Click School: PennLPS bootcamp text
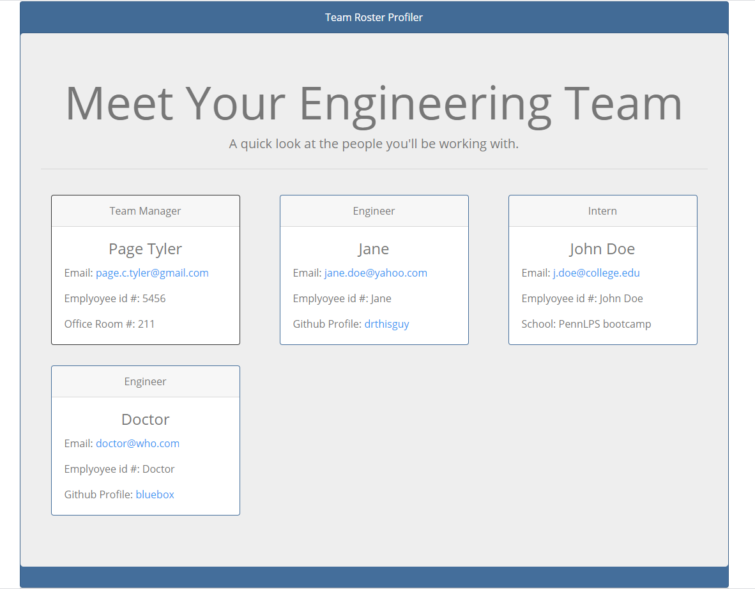755x589 pixels. [x=586, y=324]
